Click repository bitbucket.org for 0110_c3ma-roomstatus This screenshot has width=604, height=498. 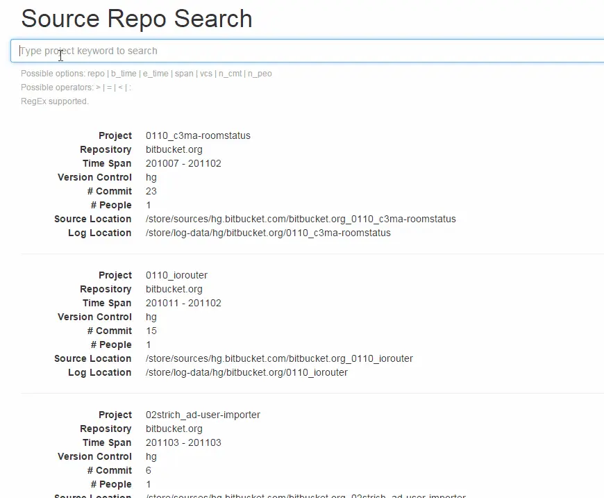[174, 149]
